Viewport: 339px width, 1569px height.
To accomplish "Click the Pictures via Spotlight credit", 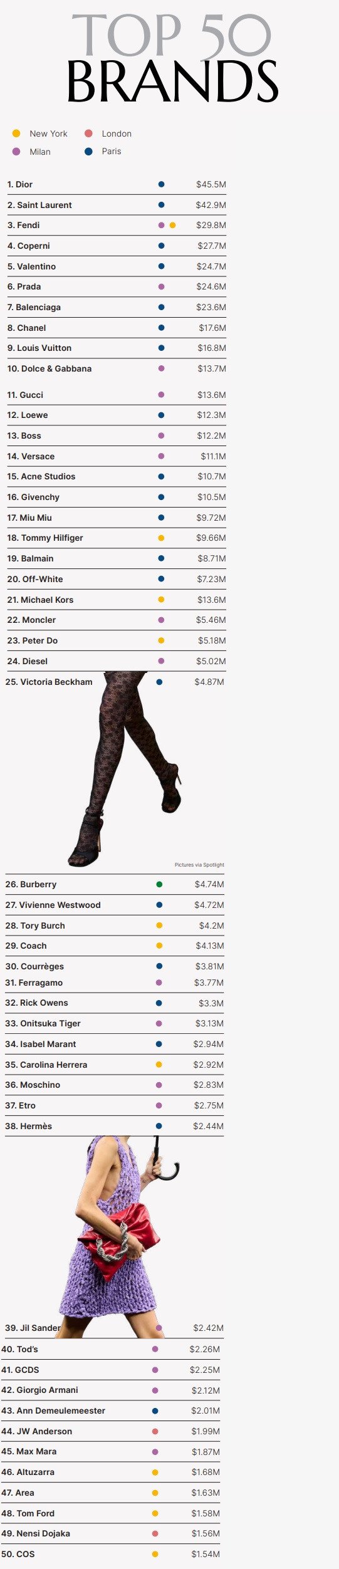I will coord(199,865).
